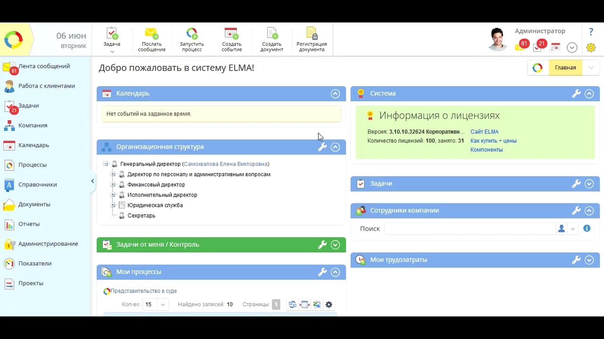604x339 pixels.
Task: Click refresh icon in Мои процессы table
Action: 293,305
